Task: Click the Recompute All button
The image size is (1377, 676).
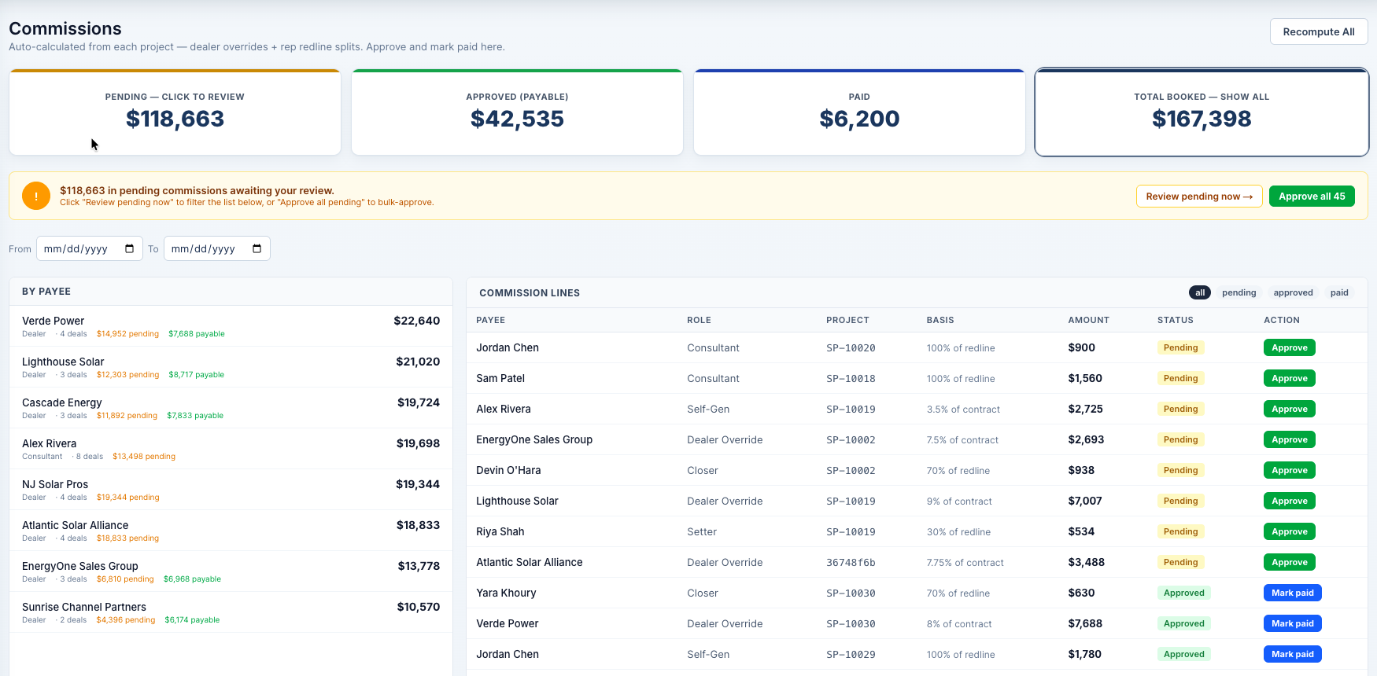Action: click(x=1319, y=31)
